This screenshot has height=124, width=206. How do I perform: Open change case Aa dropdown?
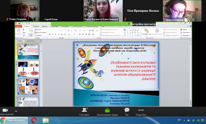[69, 34]
